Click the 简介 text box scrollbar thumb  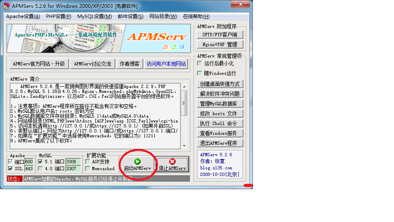(x=184, y=103)
